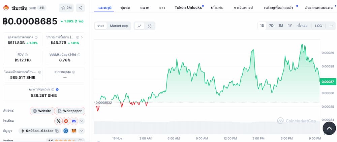Show circulating supply info icon
This screenshot has width=337, height=142.
click(x=53, y=89)
